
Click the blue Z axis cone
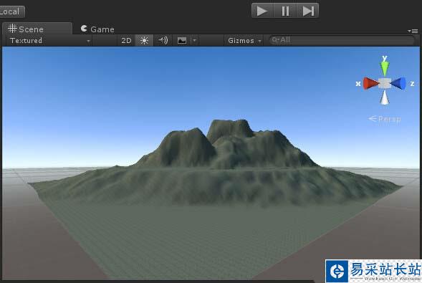(x=398, y=83)
